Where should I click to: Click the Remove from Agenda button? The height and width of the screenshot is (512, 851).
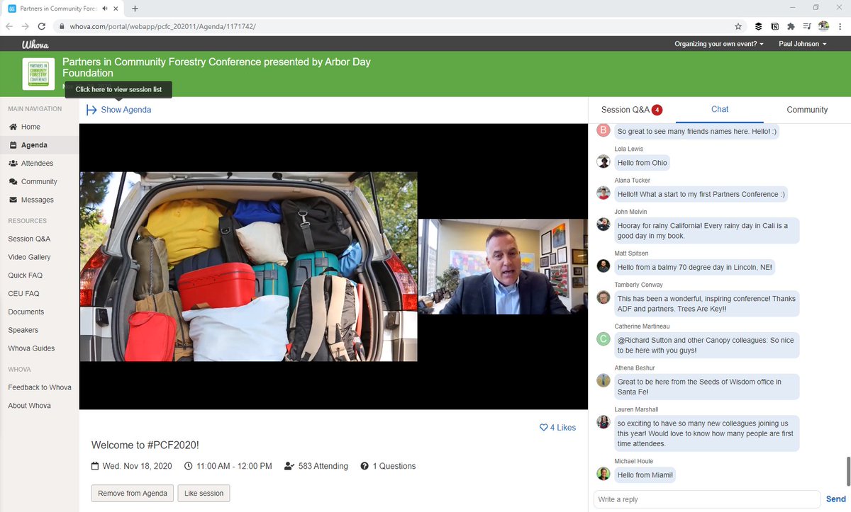[133, 494]
